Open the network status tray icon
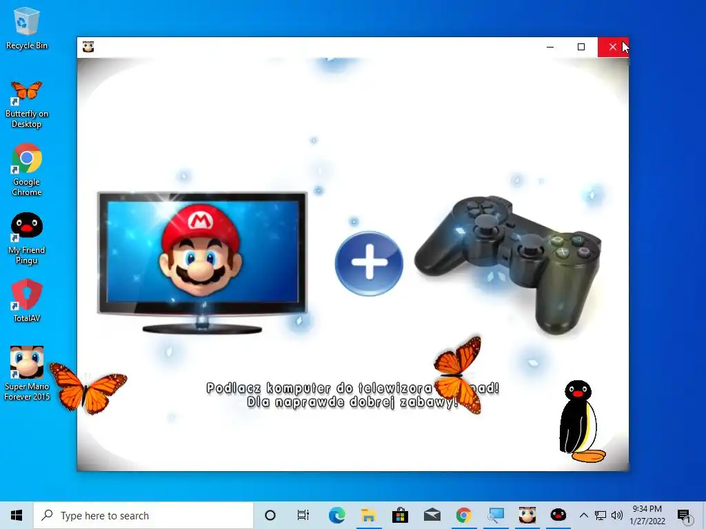The width and height of the screenshot is (706, 529). [x=601, y=515]
